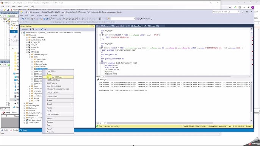The image size is (260, 146).
Task: Open the Properties wrench icon in the toolbar
Action: 141,19
